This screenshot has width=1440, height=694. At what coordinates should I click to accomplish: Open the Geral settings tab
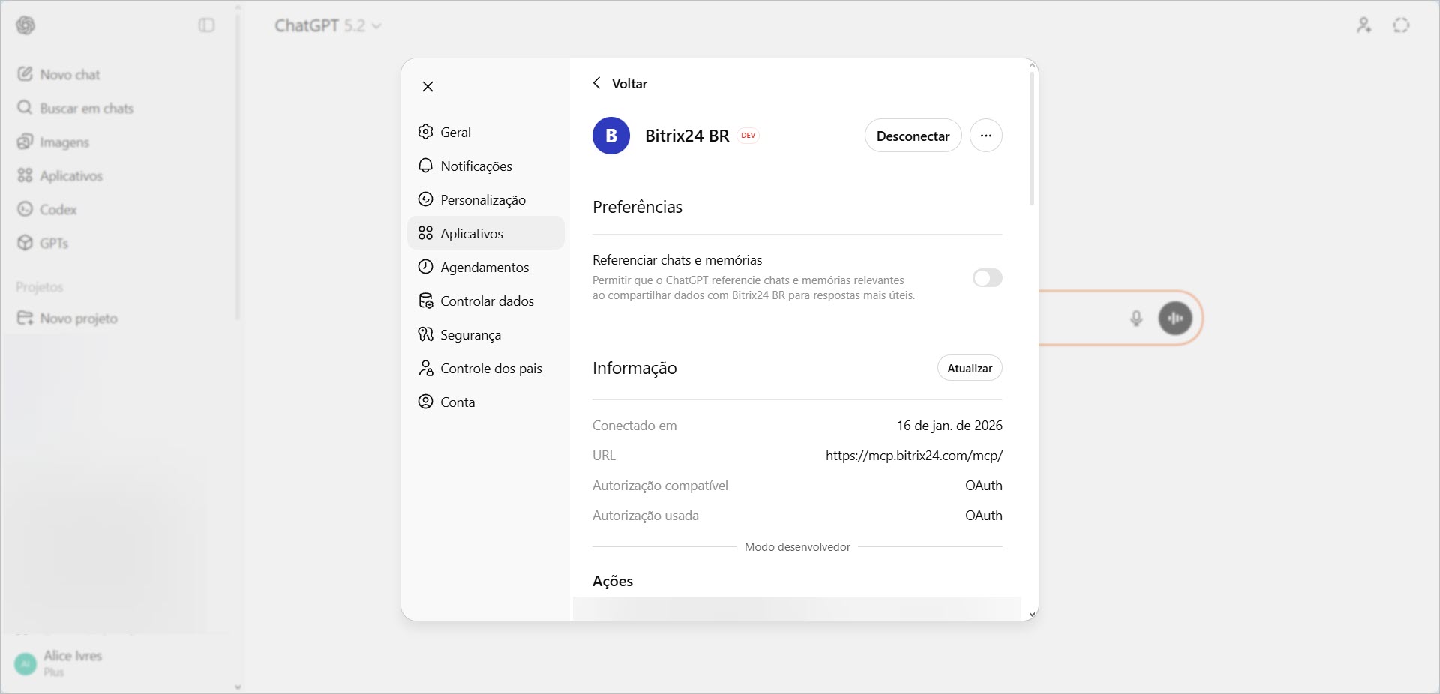[454, 132]
